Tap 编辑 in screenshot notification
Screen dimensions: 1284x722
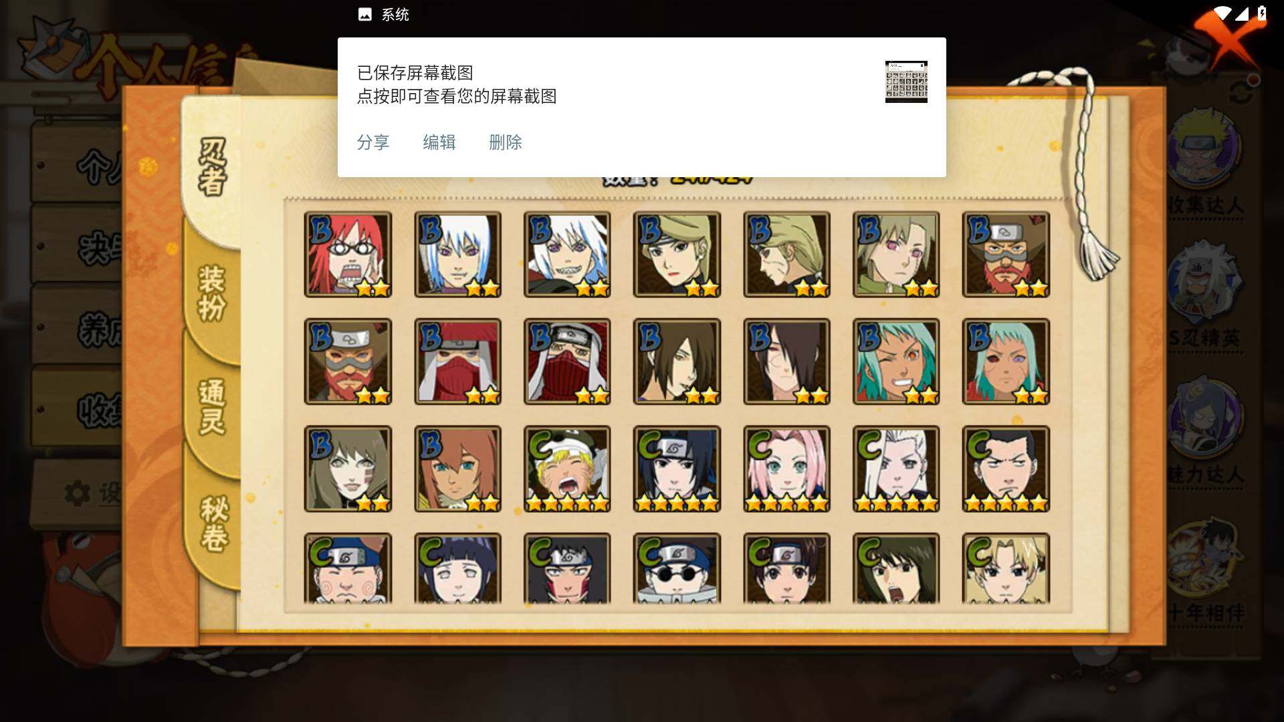[x=439, y=142]
